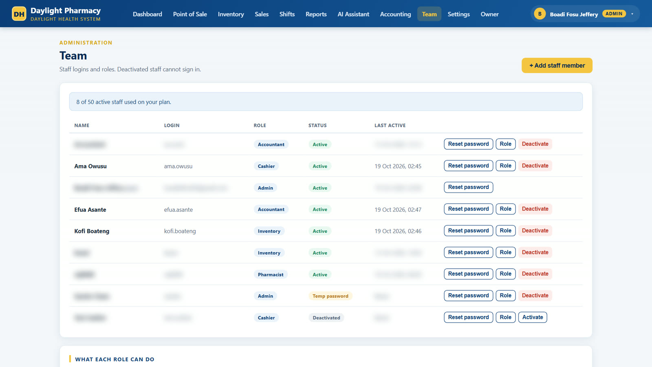
Task: Click the '8 of 50 active staff' notice
Action: [x=326, y=102]
